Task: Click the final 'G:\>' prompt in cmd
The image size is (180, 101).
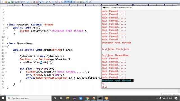Action: click(104, 87)
